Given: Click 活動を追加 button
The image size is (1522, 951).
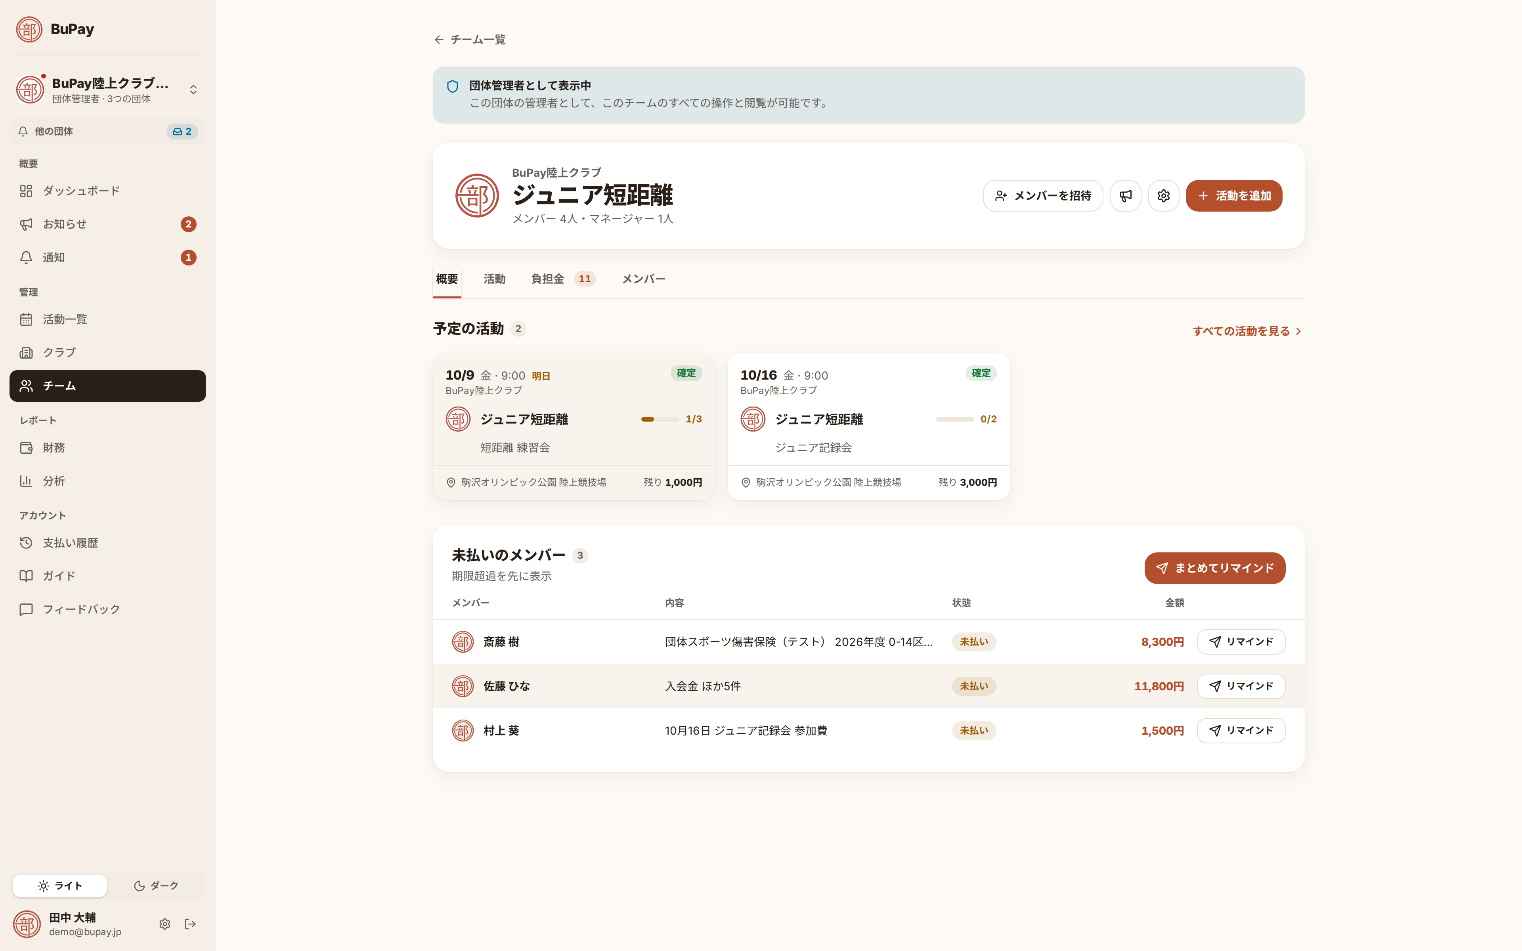Looking at the screenshot, I should [x=1234, y=196].
